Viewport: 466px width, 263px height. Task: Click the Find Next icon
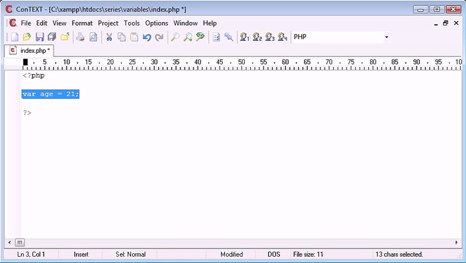(188, 37)
